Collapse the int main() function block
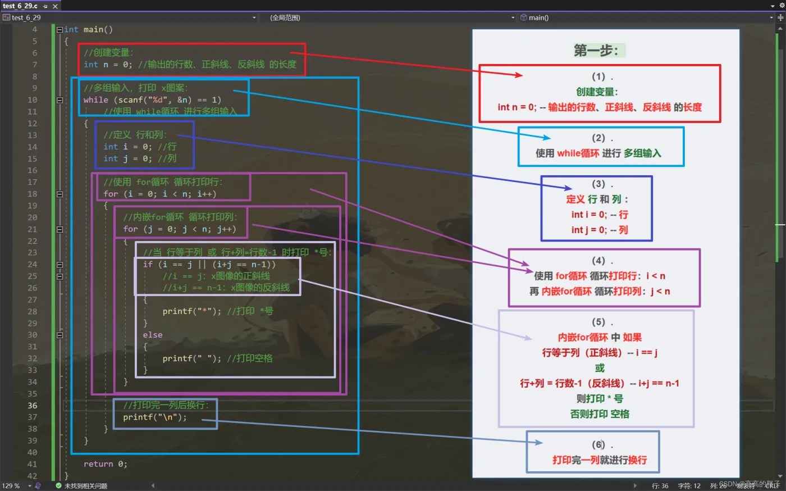786x491 pixels. [x=60, y=30]
